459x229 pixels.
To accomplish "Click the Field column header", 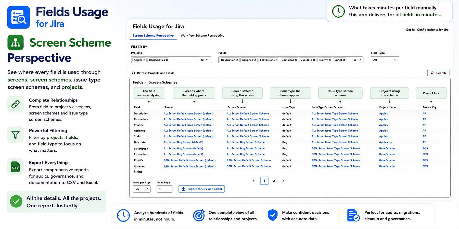I will (x=137, y=107).
